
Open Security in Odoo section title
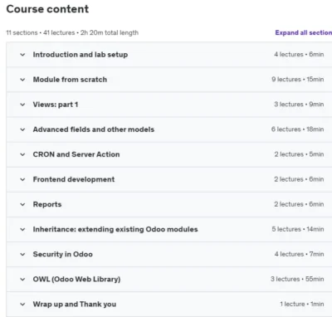[63, 254]
